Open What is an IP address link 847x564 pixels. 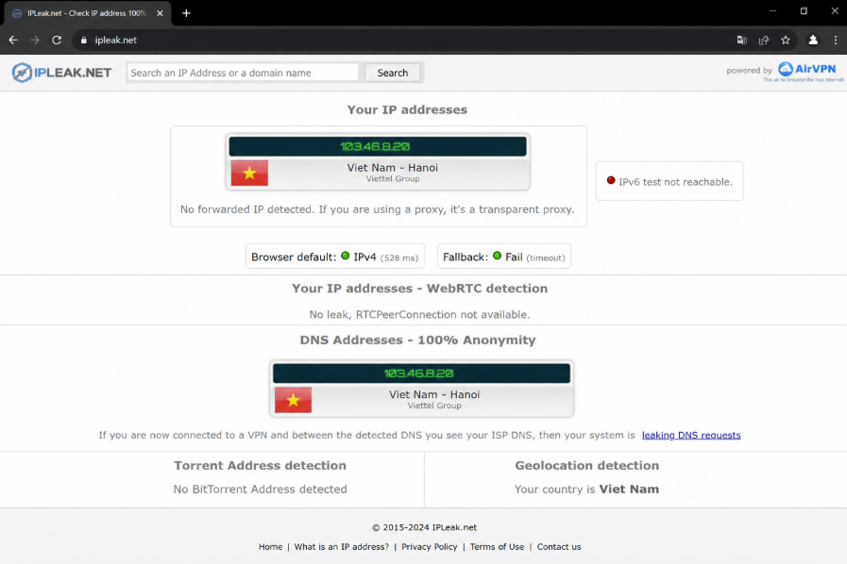[342, 547]
